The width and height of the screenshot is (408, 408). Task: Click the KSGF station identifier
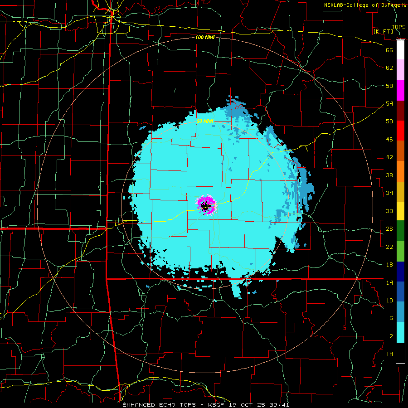pos(217,405)
